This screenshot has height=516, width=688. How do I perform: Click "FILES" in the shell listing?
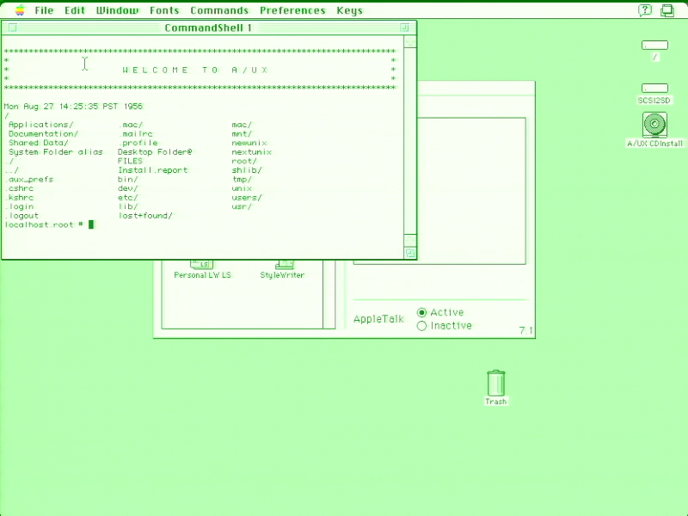131,161
